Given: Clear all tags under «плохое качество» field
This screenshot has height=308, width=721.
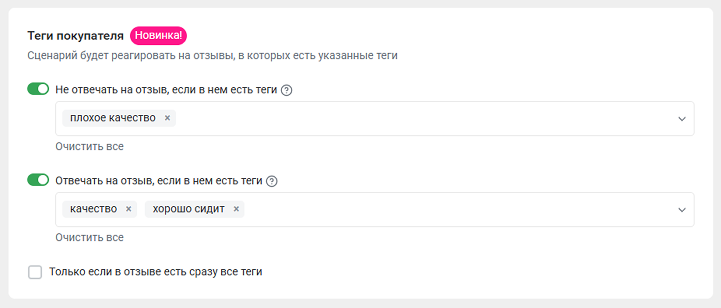Looking at the screenshot, I should (90, 147).
